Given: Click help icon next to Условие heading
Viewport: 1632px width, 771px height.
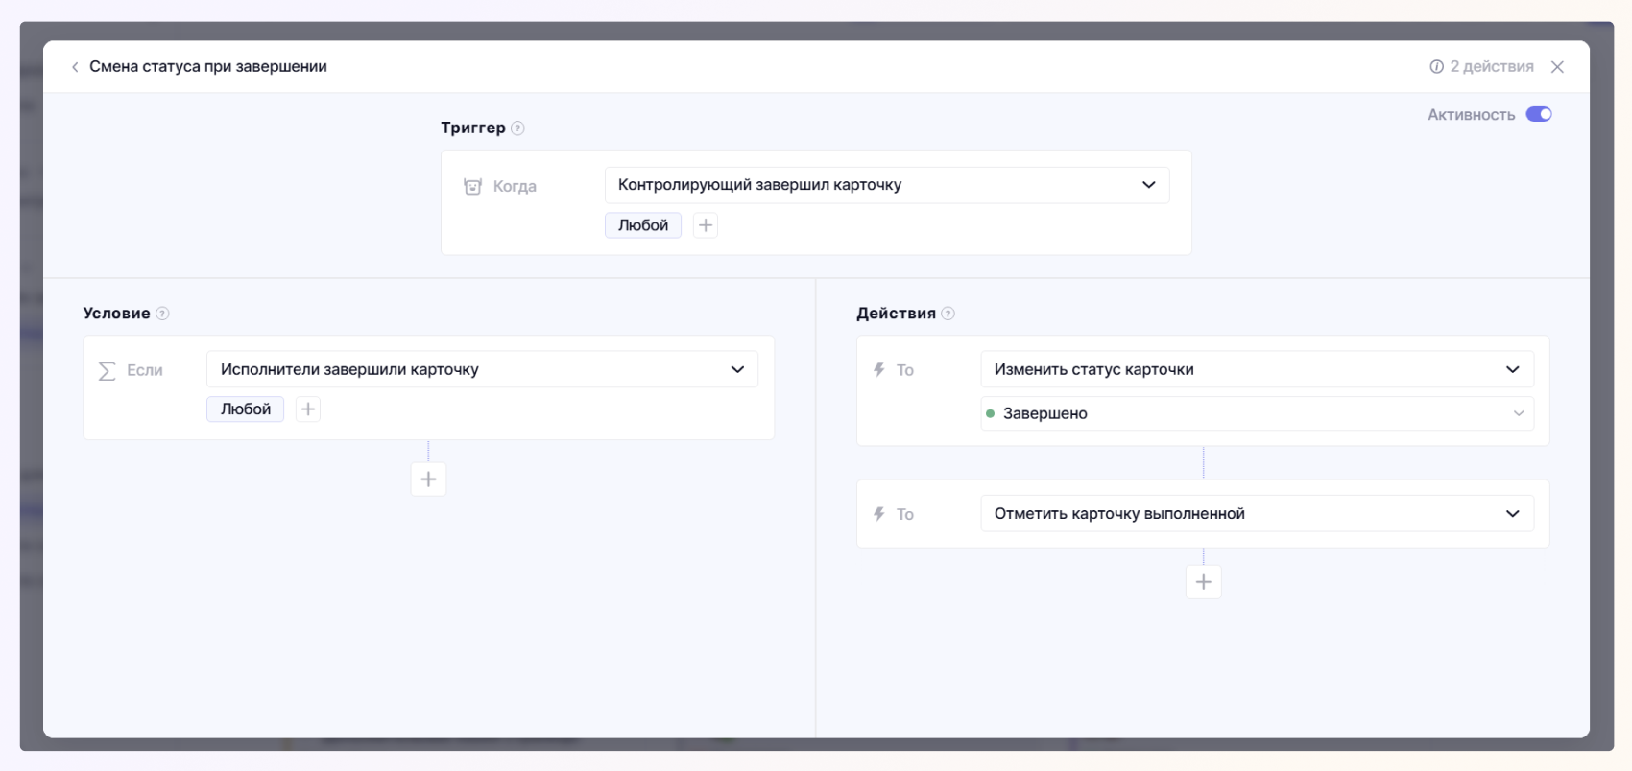Looking at the screenshot, I should (162, 314).
